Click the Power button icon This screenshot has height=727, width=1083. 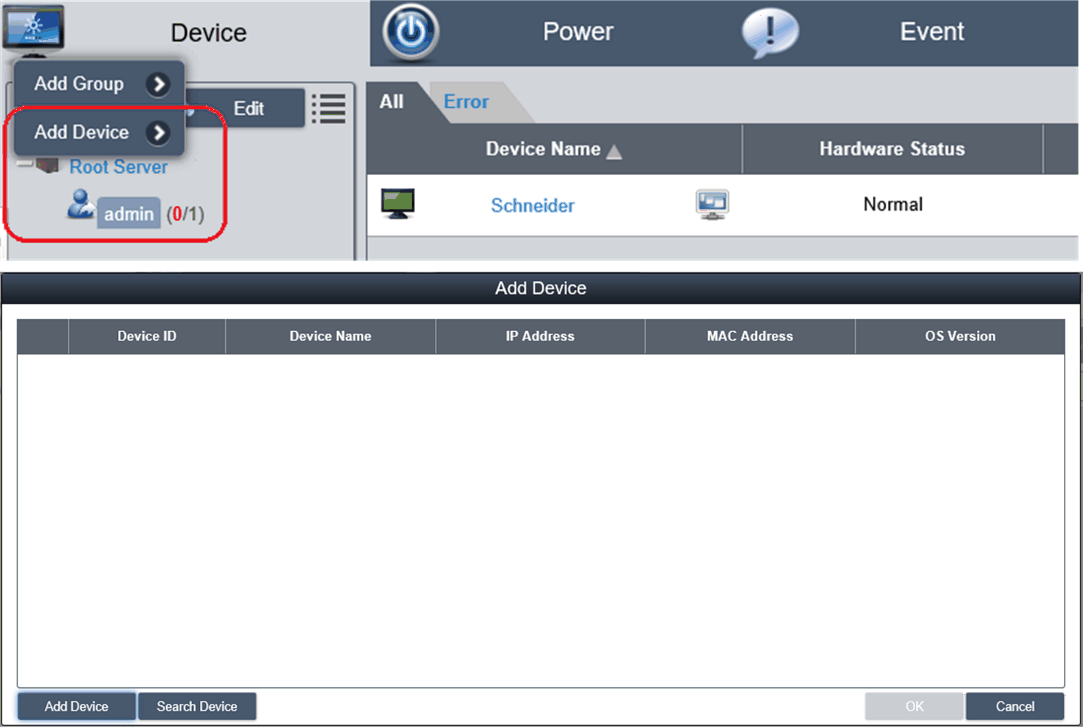click(410, 32)
